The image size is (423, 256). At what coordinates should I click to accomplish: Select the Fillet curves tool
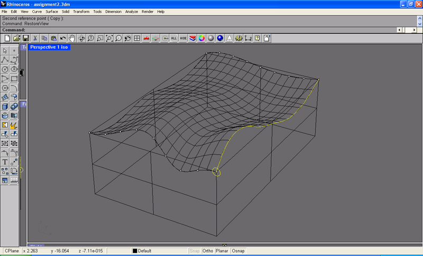[14, 88]
